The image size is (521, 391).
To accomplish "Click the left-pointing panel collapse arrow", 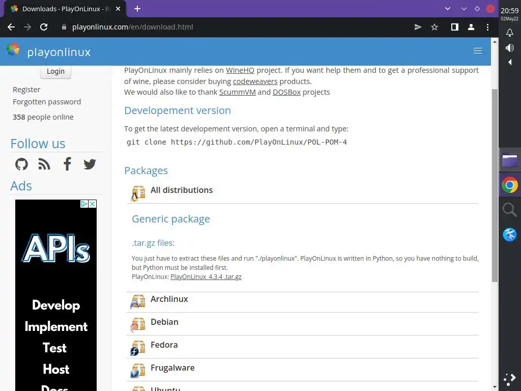I will pyautogui.click(x=510, y=62).
